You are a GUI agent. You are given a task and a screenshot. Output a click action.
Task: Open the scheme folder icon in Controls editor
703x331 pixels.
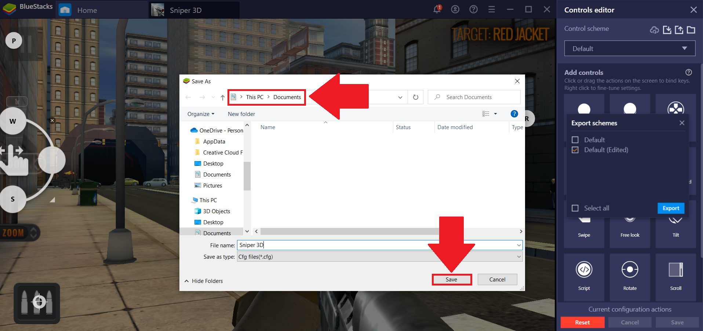[691, 30]
